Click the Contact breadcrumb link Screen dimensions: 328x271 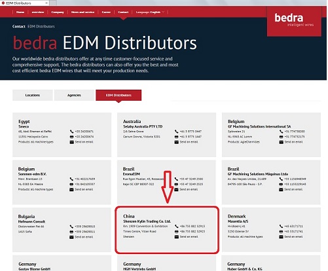pyautogui.click(x=19, y=26)
